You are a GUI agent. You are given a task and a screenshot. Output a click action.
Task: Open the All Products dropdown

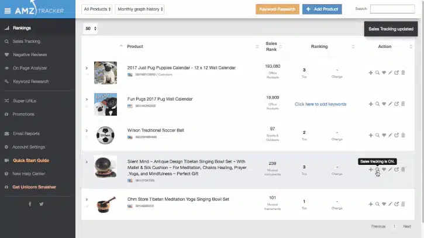click(x=97, y=9)
